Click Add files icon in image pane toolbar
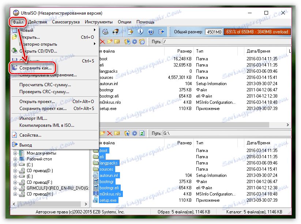301x224 pixels. tap(127, 42)
